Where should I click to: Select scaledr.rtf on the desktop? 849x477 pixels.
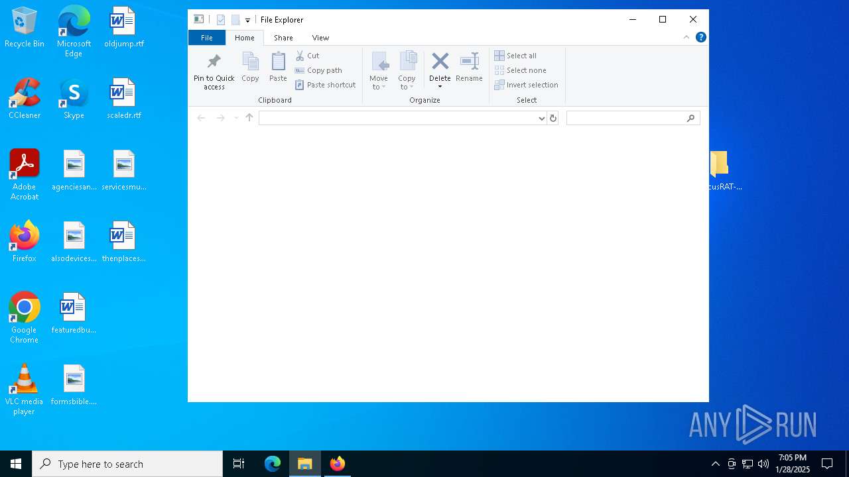point(123,99)
